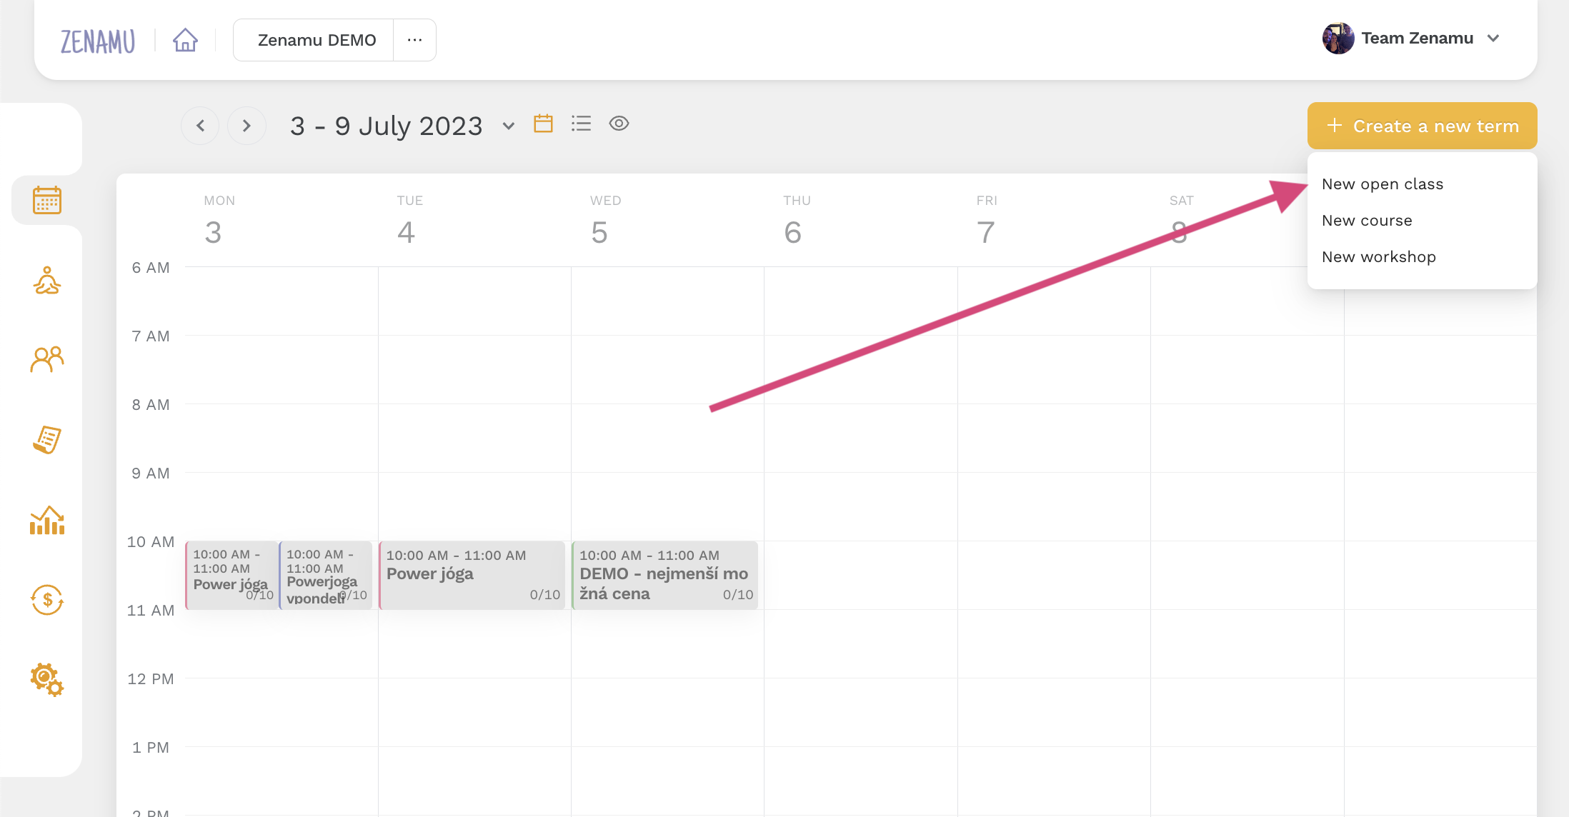Click the calendar view icon
This screenshot has width=1569, height=817.
click(544, 126)
